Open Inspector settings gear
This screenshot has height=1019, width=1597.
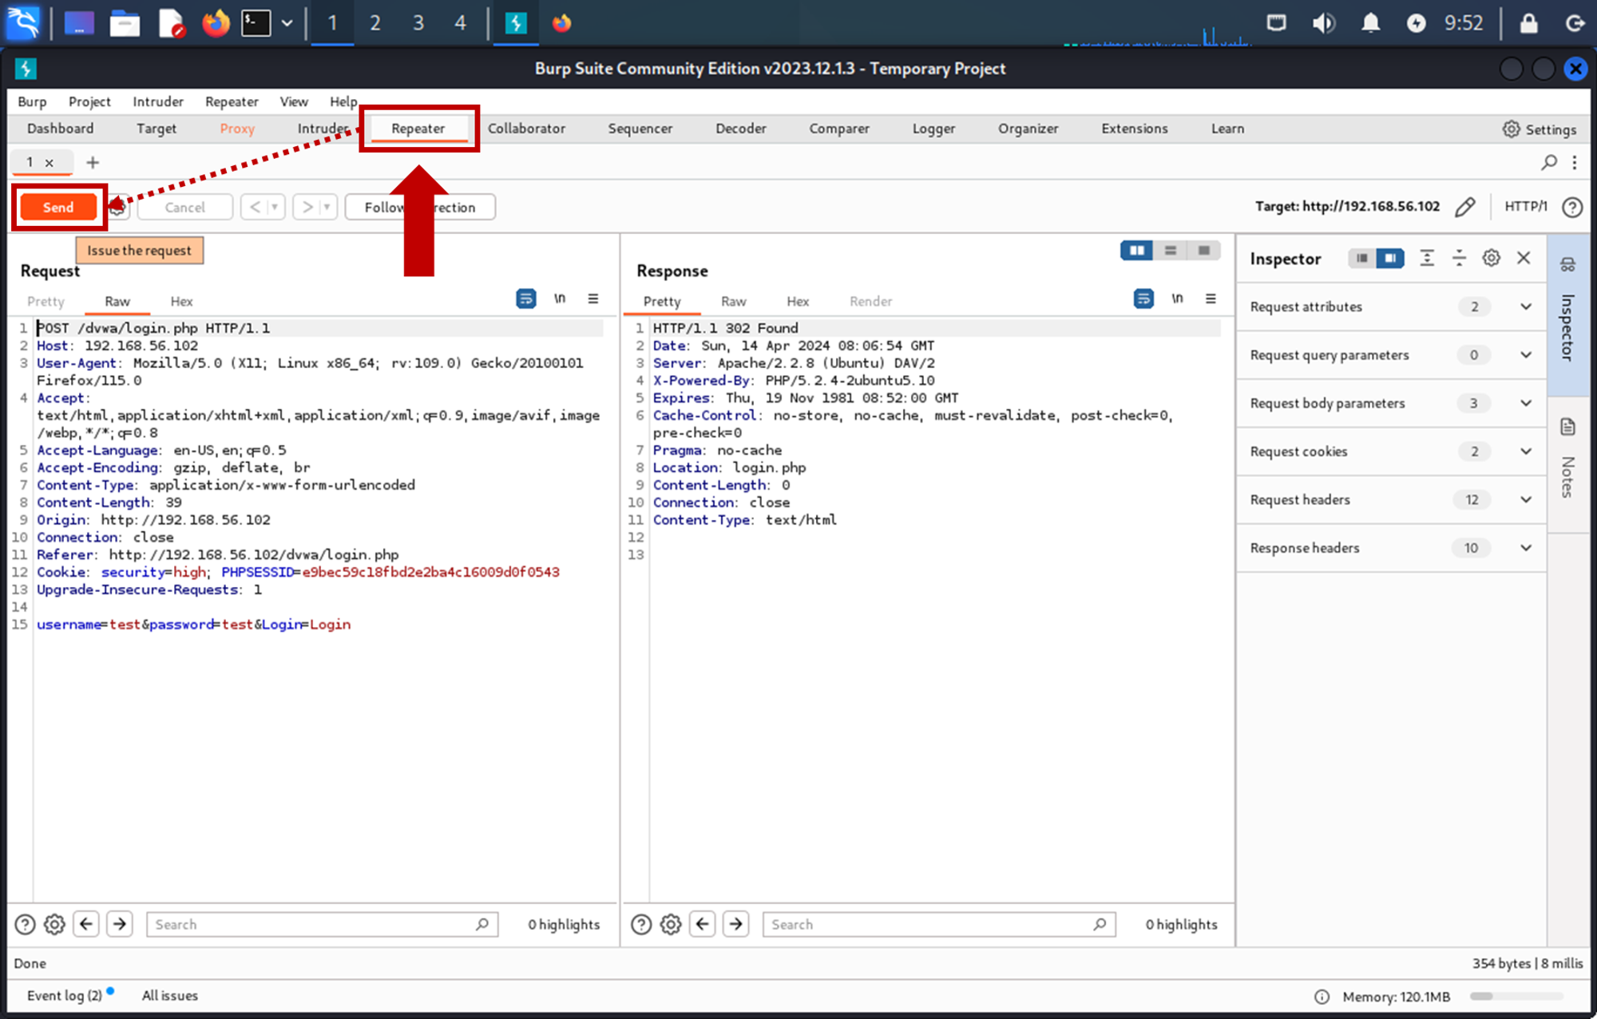click(x=1491, y=258)
